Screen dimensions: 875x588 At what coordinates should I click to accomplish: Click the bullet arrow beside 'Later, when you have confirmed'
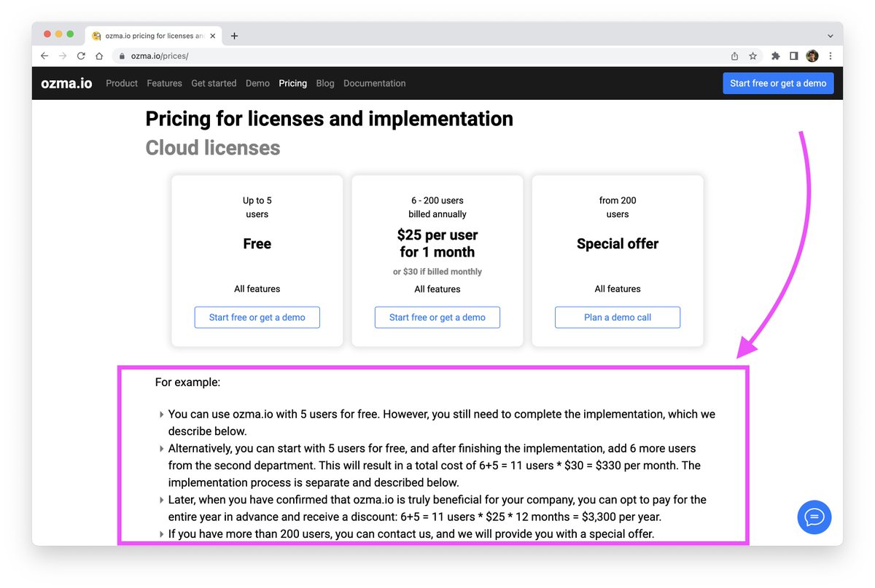[161, 501]
